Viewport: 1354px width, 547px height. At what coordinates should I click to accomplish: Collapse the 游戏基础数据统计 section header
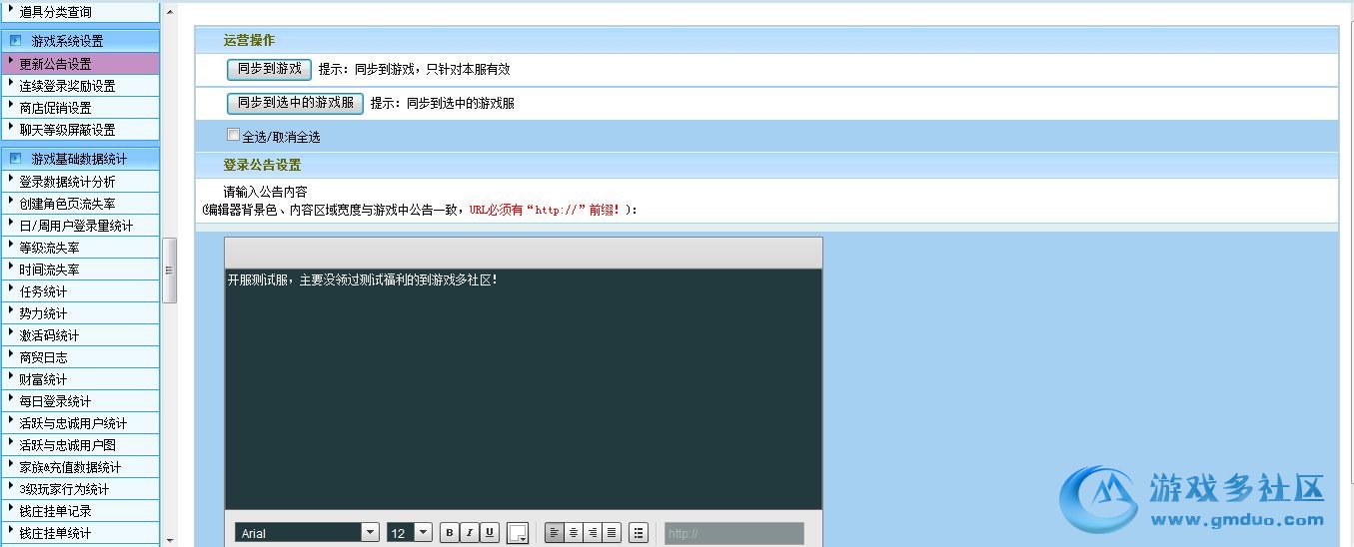pyautogui.click(x=80, y=159)
